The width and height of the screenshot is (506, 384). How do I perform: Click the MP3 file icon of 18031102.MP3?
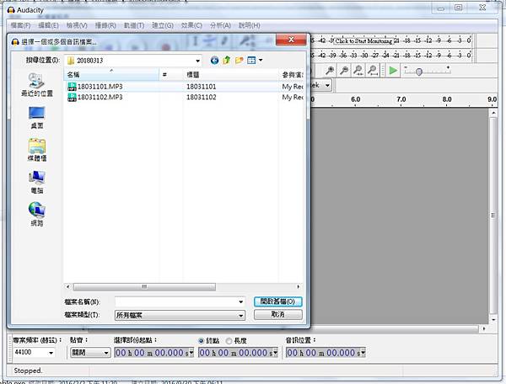[72, 97]
